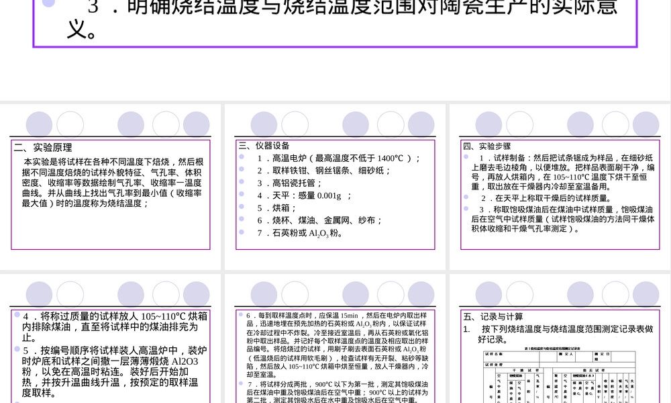The width and height of the screenshot is (671, 403).
Task: Click the heading 二、实验原理
Action: (x=43, y=148)
